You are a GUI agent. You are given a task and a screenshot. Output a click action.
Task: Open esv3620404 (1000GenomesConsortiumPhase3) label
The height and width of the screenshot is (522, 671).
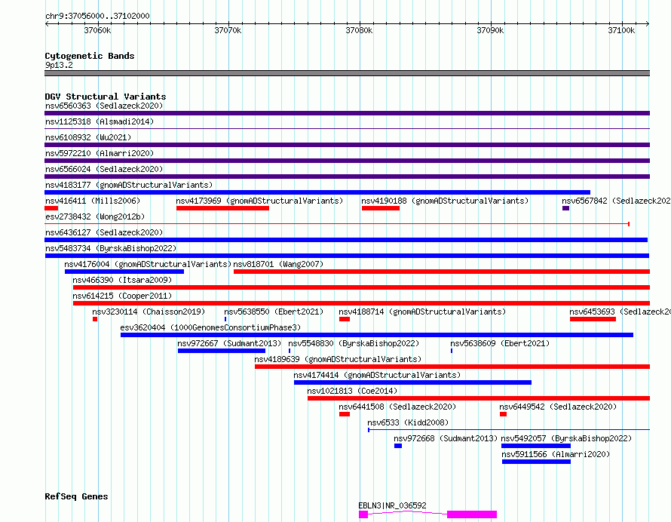tap(210, 327)
